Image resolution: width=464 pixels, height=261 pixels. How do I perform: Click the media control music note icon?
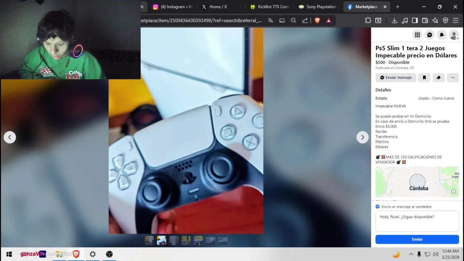pos(405,21)
